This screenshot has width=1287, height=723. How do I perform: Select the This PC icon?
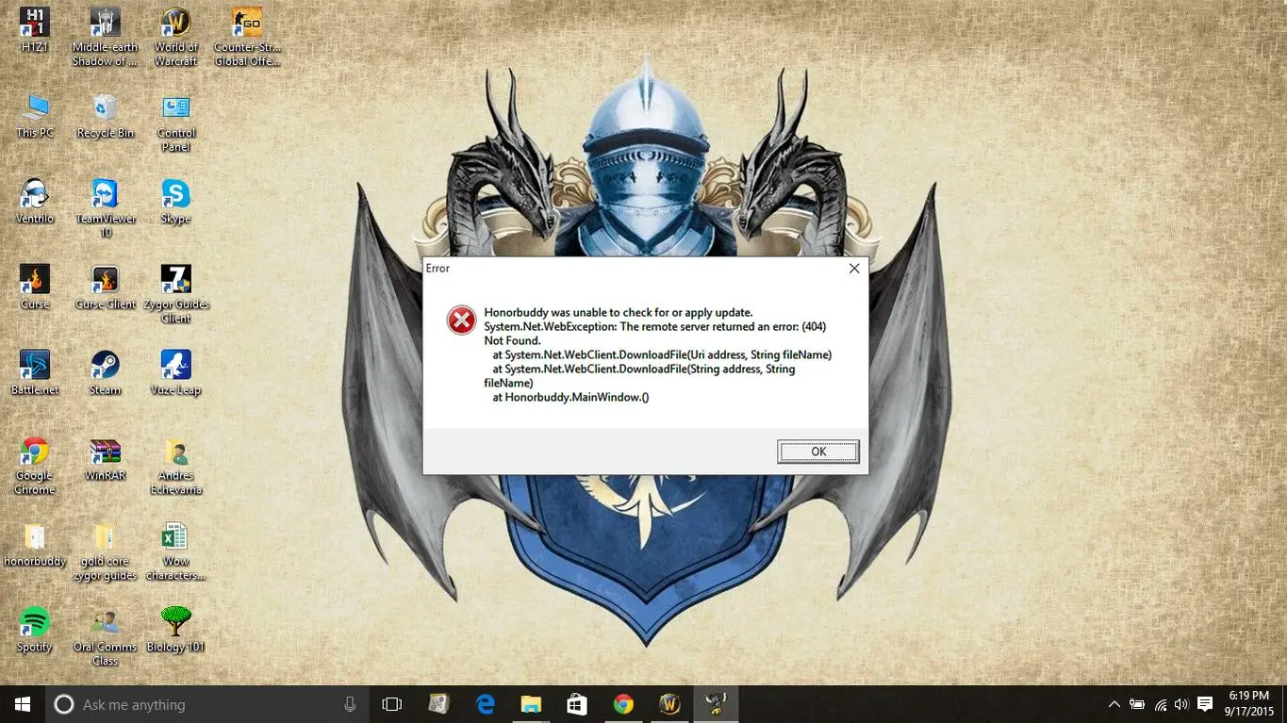tap(35, 116)
